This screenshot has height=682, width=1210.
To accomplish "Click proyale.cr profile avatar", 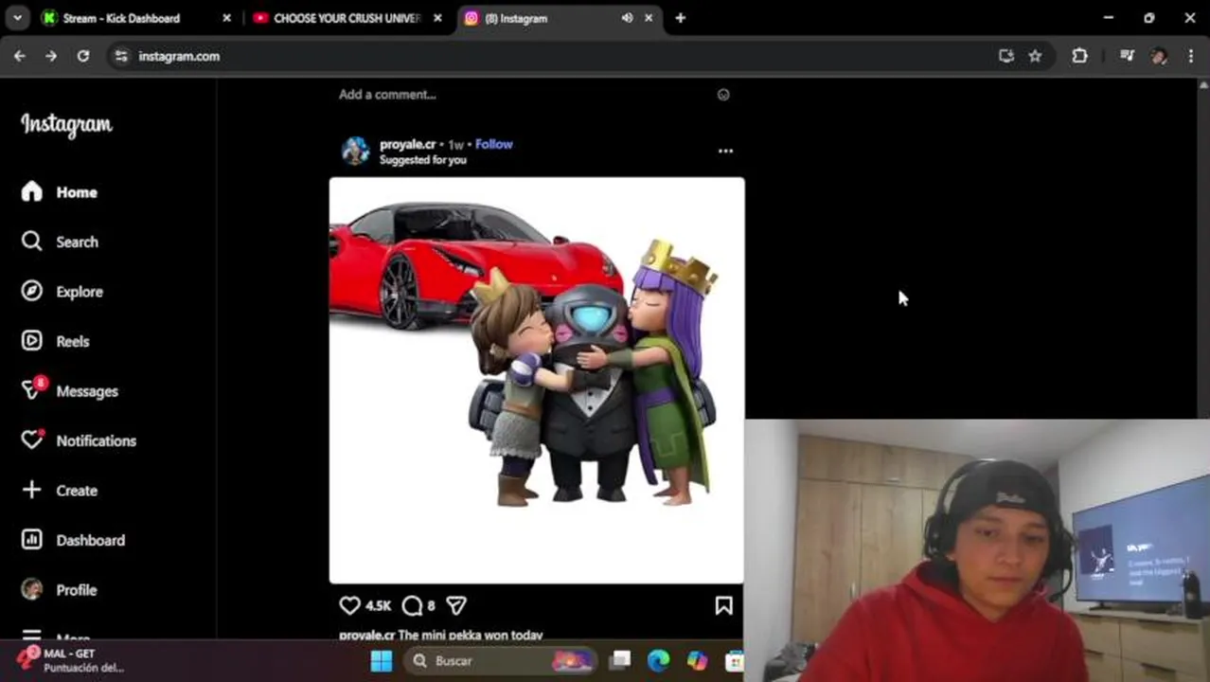I will [355, 151].
